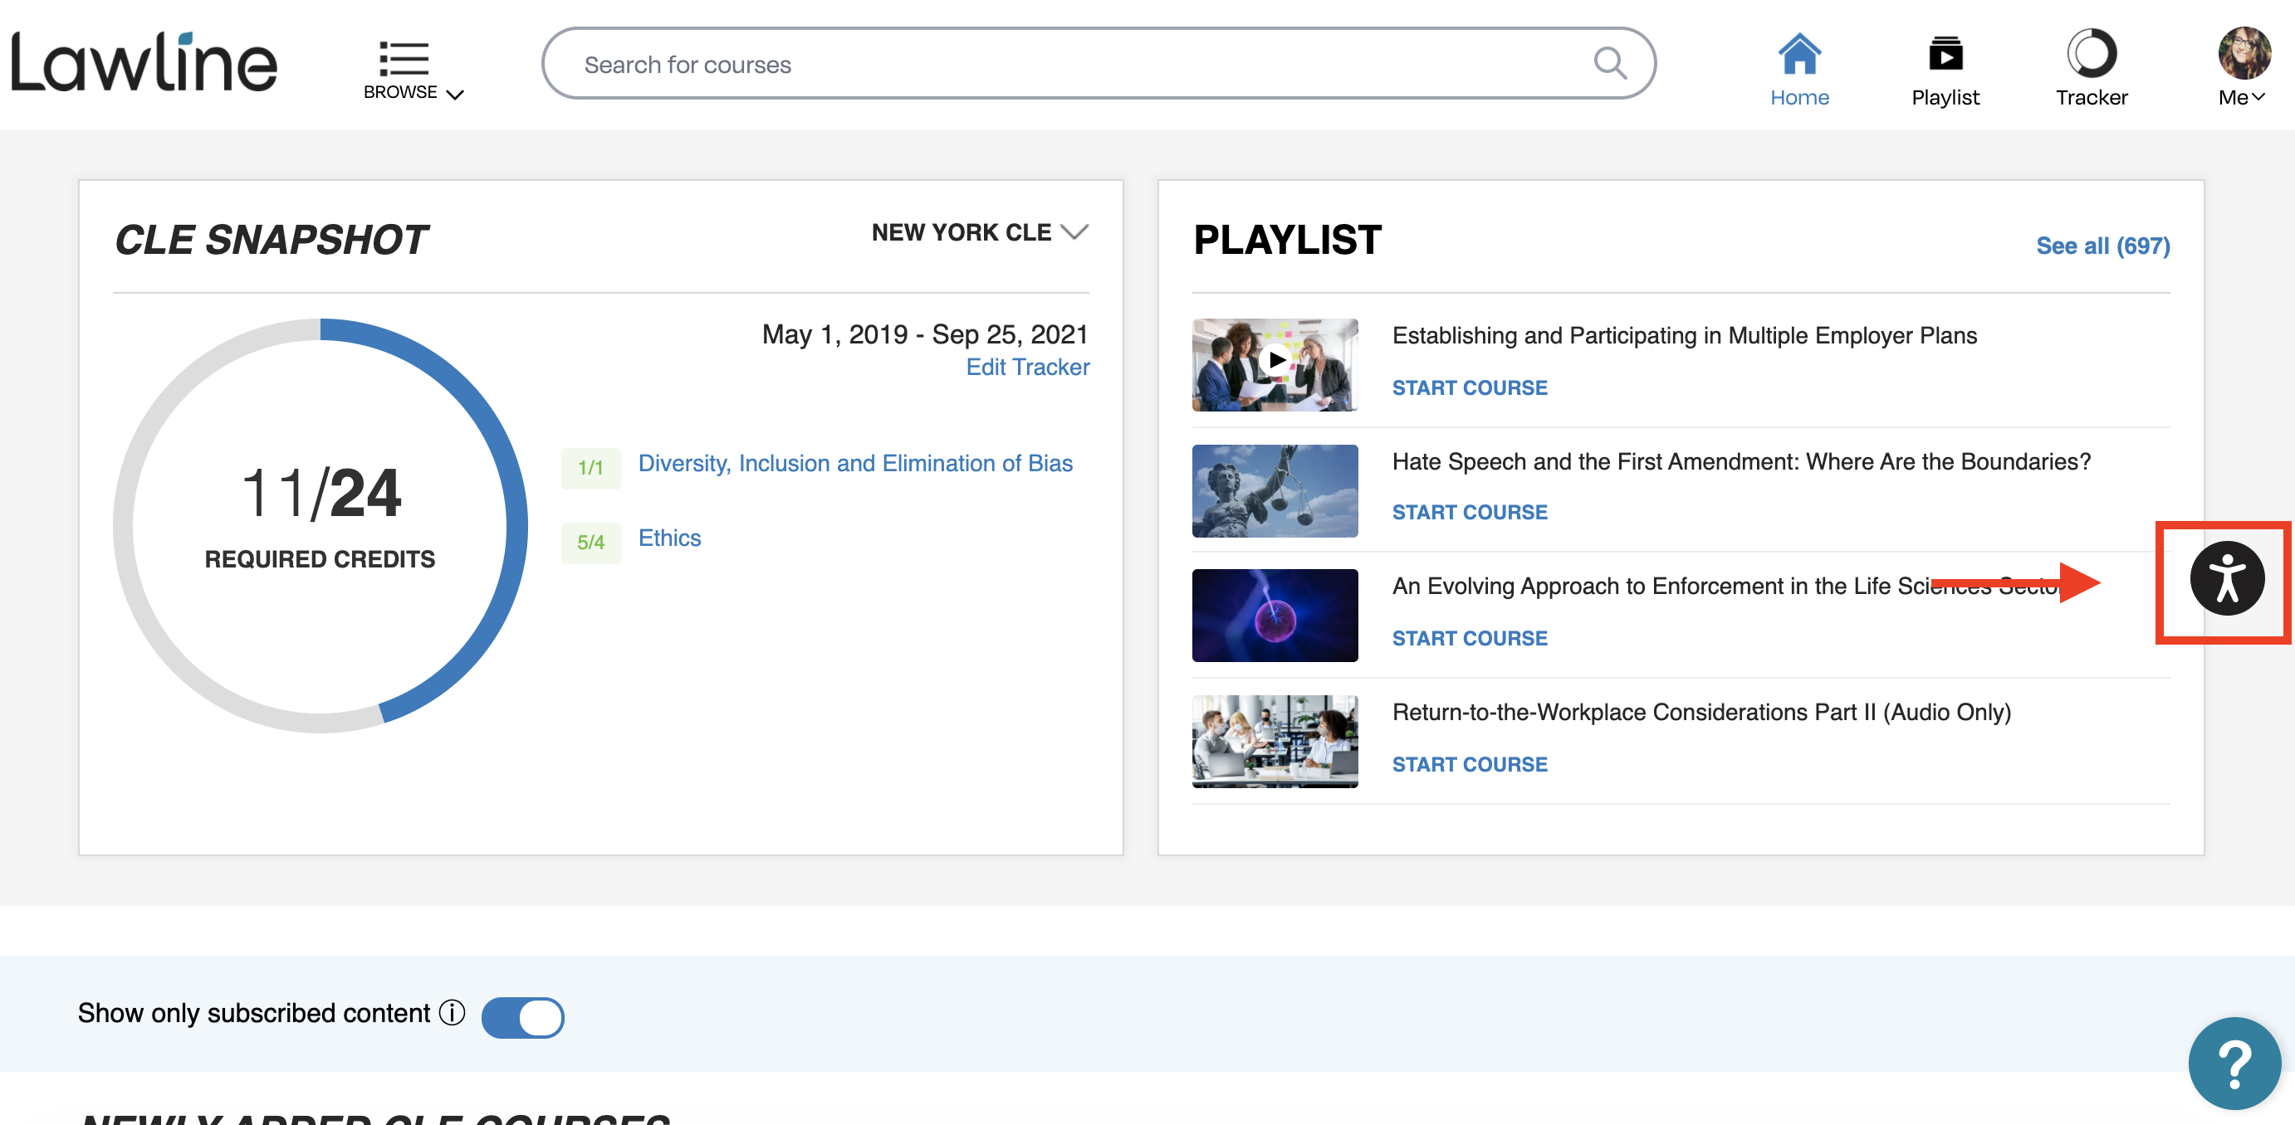Go to Home via house icon
The width and height of the screenshot is (2295, 1125).
coord(1798,53)
